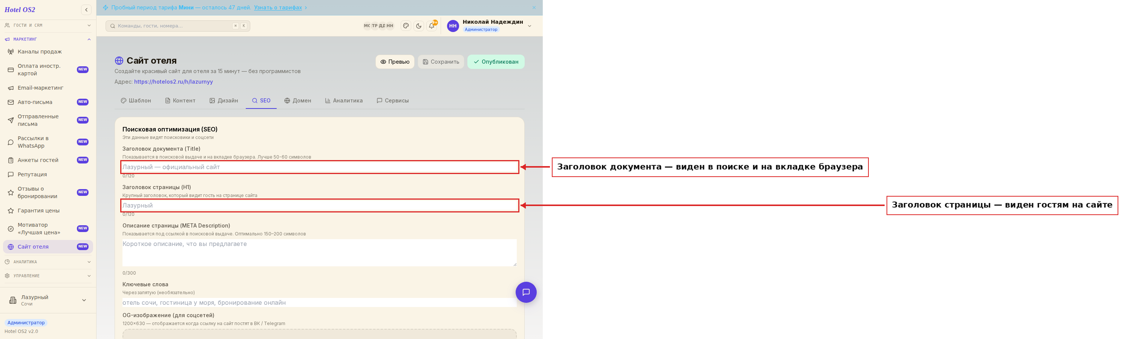Open Авто-письма item
1127x339 pixels.
click(48, 102)
